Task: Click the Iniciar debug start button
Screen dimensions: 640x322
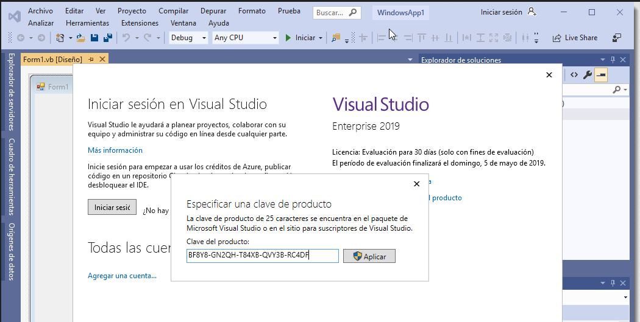Action: click(300, 38)
